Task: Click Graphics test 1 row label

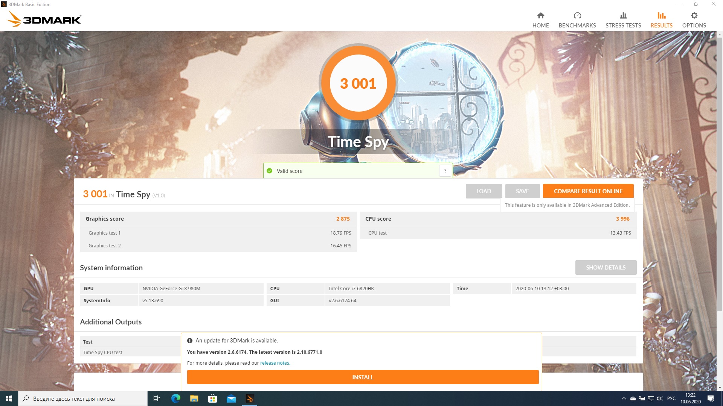Action: pos(104,233)
